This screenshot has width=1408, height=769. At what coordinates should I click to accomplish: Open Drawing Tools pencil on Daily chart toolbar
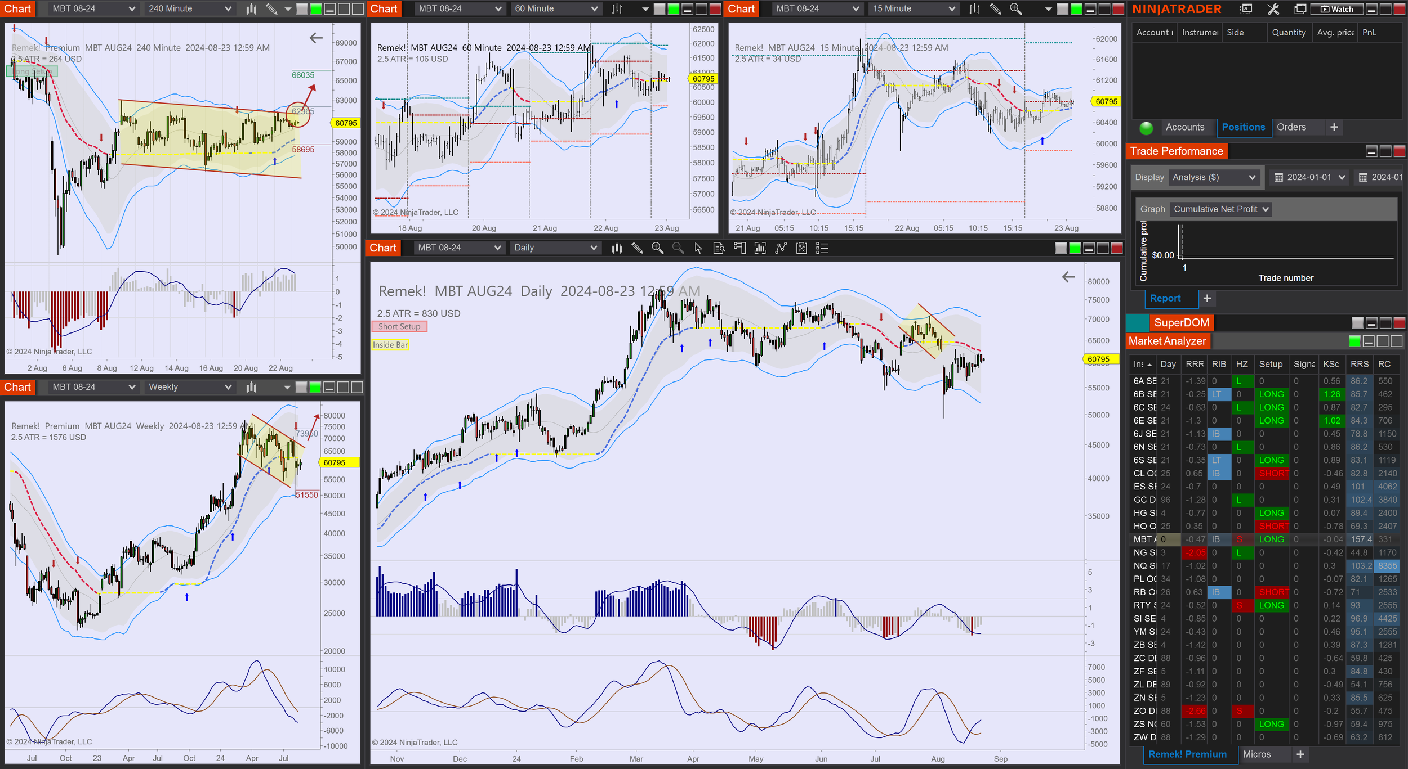tap(637, 248)
